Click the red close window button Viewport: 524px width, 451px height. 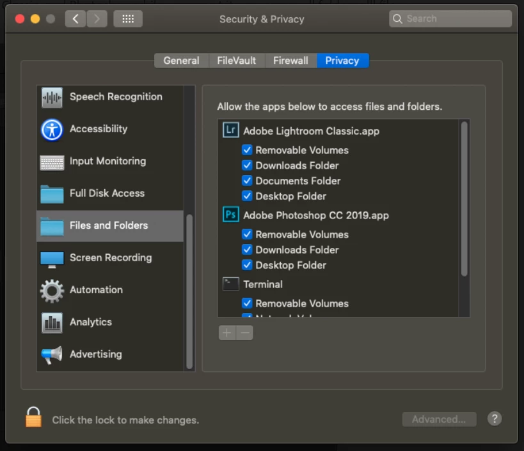(x=20, y=19)
